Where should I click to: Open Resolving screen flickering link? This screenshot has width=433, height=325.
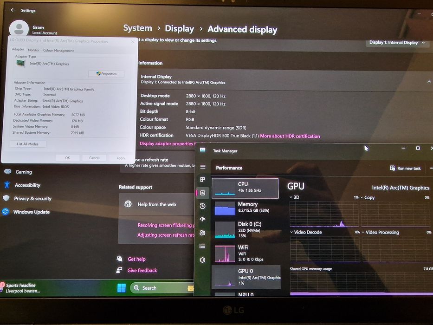click(x=166, y=225)
